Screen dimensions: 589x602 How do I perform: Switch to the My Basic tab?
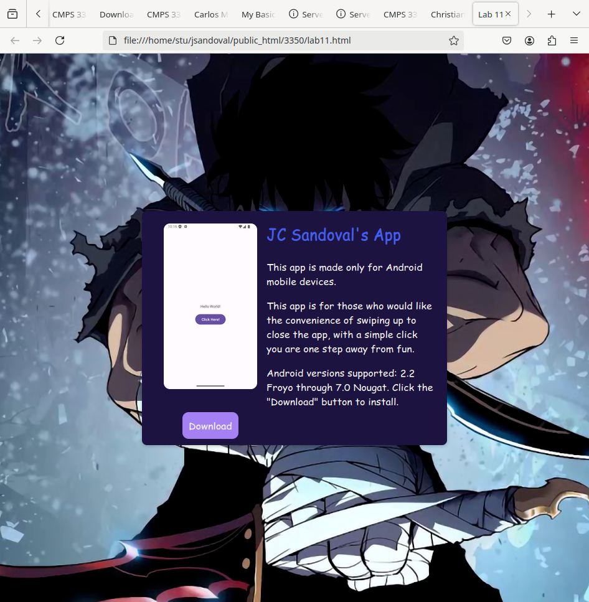[258, 14]
